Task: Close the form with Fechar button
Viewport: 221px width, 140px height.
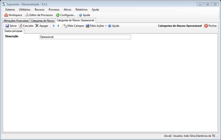Action: [210, 26]
